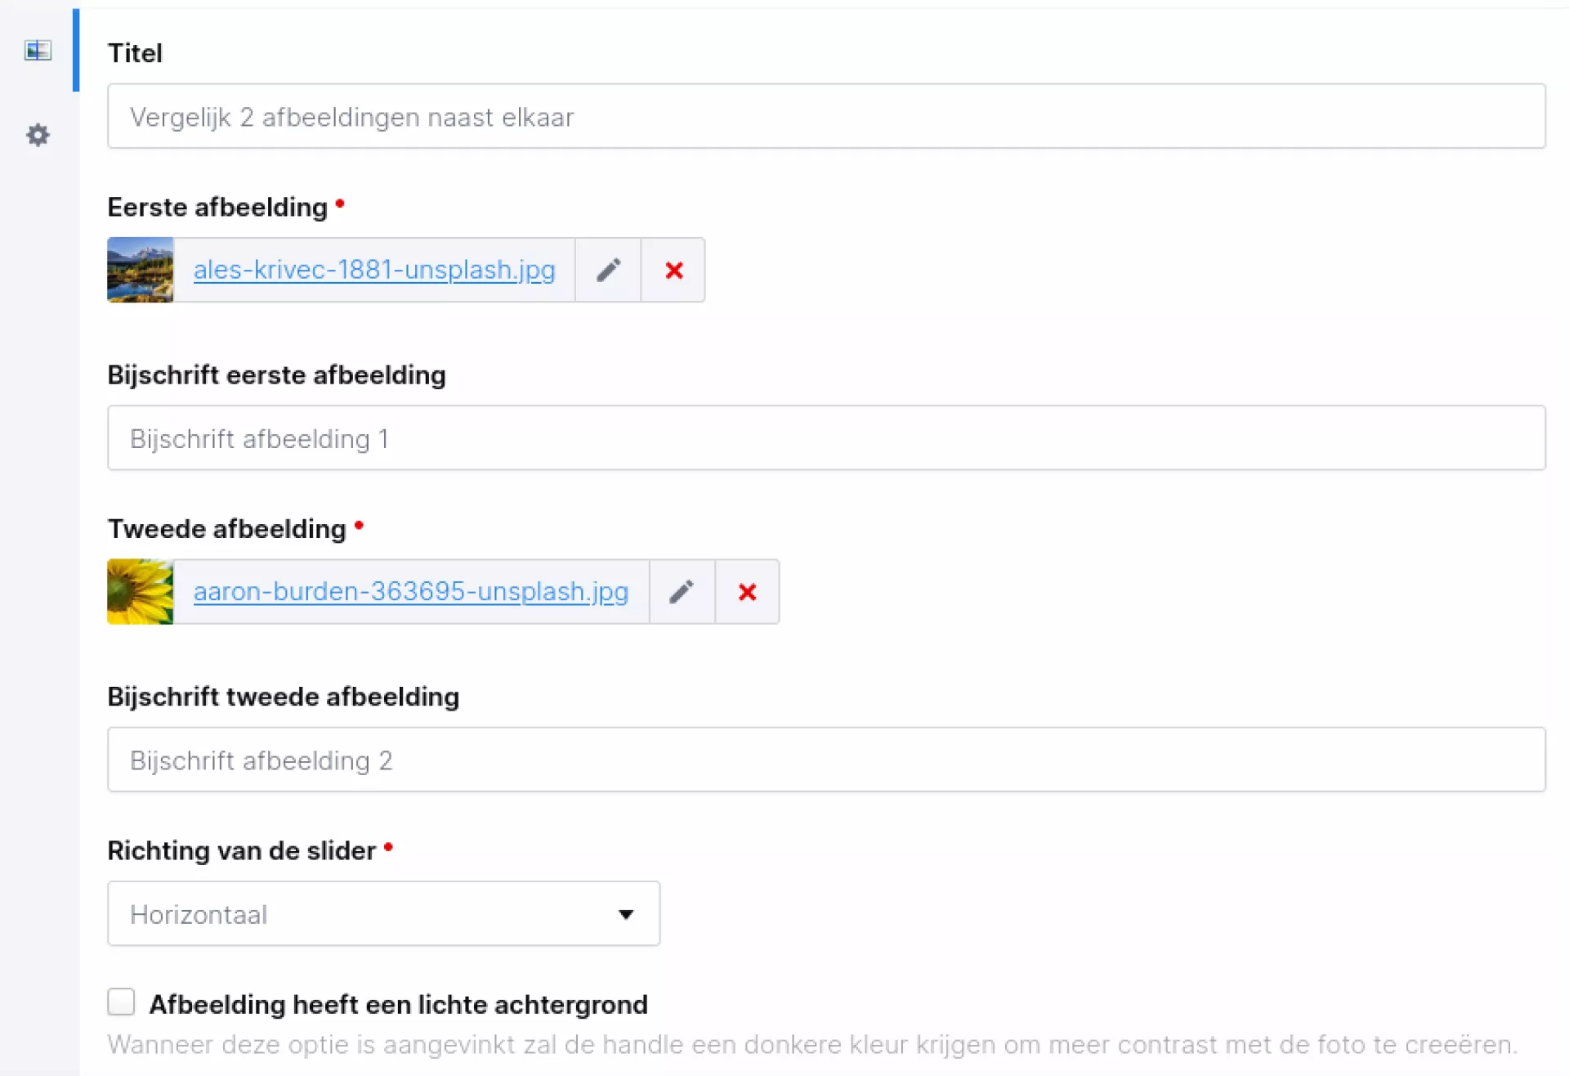Open ales-krivec-1881-unsplash.jpg link

point(374,270)
